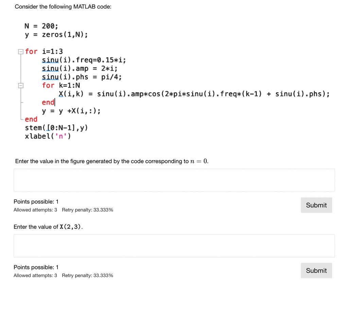This screenshot has height=311, width=348.
Task: Click the answer field for n = 0 value
Action: click(174, 180)
